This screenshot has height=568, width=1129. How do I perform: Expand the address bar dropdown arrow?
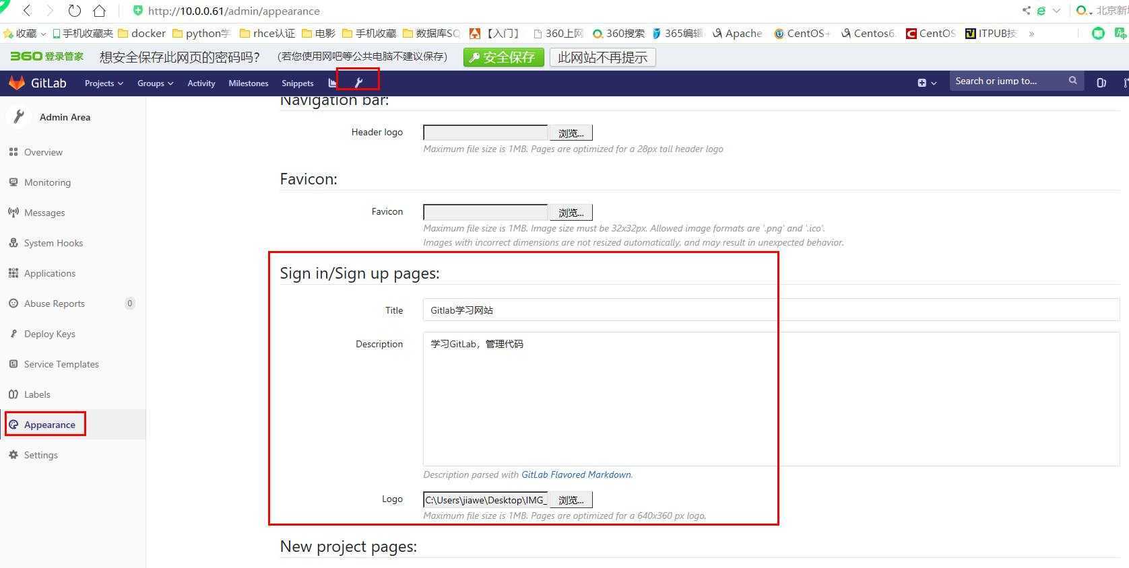1056,11
